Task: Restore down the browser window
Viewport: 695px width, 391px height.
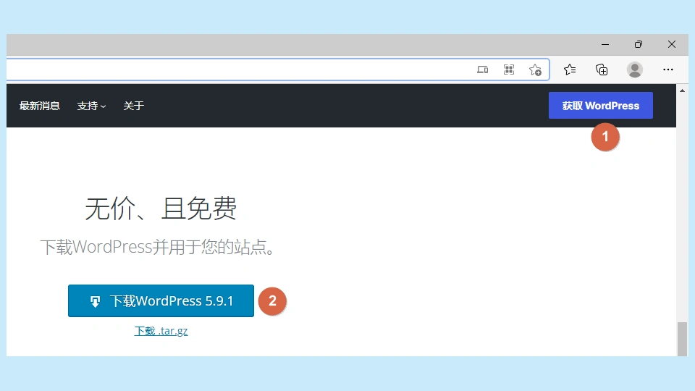Action: [638, 44]
